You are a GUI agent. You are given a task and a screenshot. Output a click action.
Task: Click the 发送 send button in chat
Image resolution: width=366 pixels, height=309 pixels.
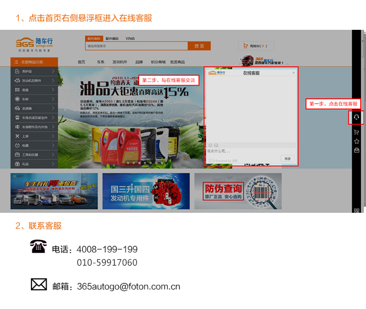pos(288,159)
